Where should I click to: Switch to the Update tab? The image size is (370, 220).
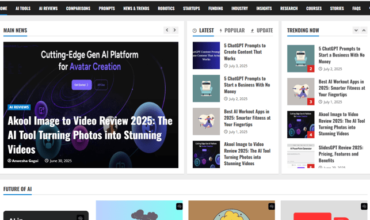pos(265,31)
